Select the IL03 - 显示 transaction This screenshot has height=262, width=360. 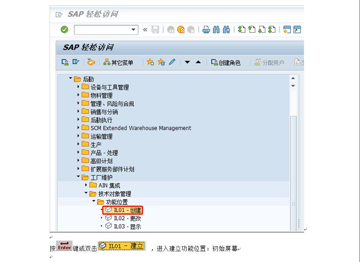point(123,227)
